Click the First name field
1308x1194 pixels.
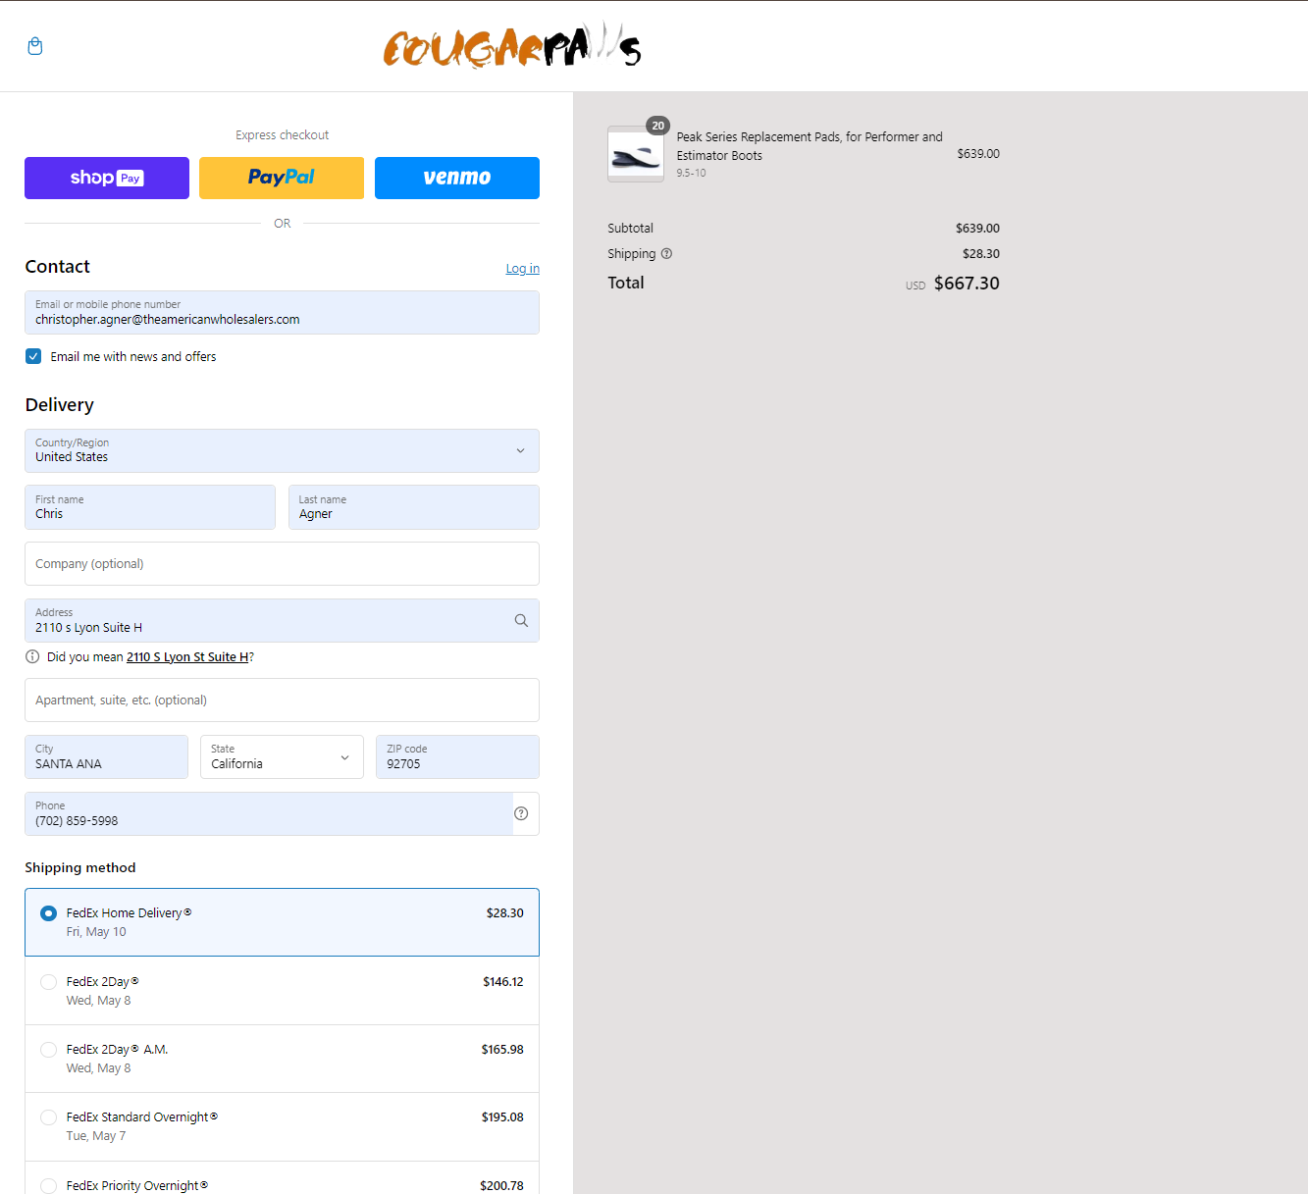point(150,507)
